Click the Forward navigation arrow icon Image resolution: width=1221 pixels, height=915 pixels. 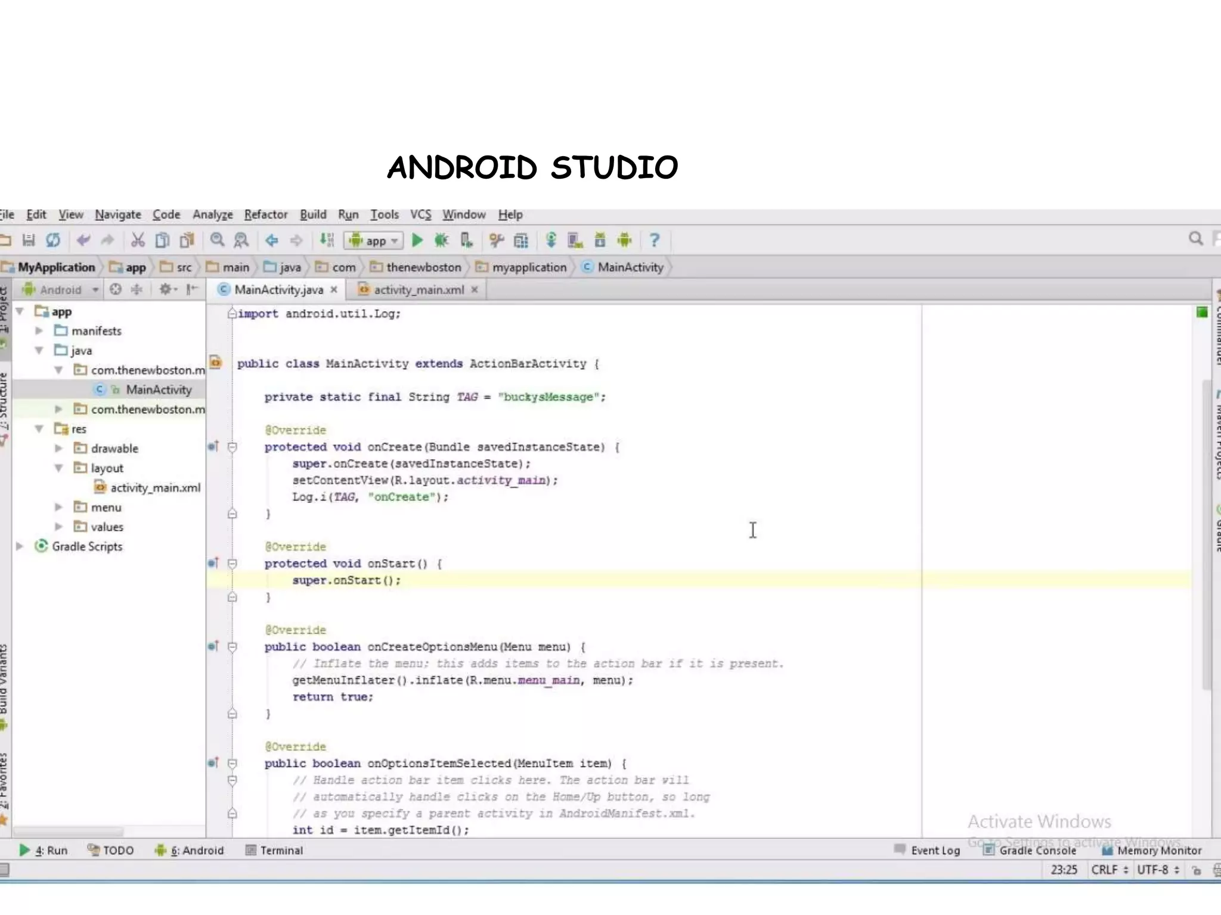(x=296, y=240)
